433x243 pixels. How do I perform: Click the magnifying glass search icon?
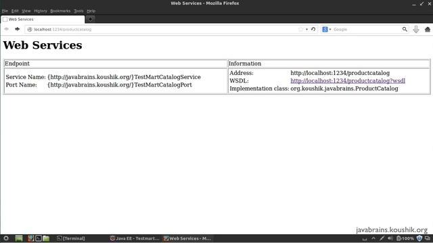click(x=405, y=29)
